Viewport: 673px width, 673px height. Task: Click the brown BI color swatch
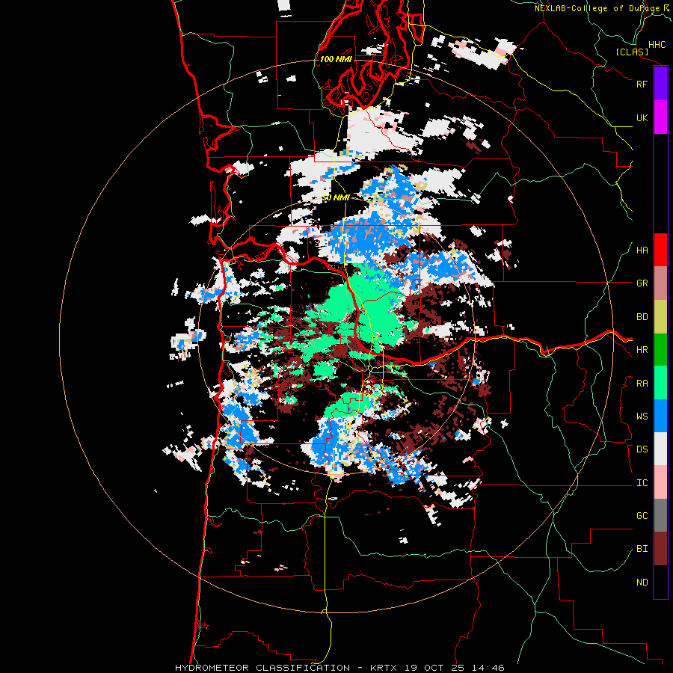pos(660,549)
